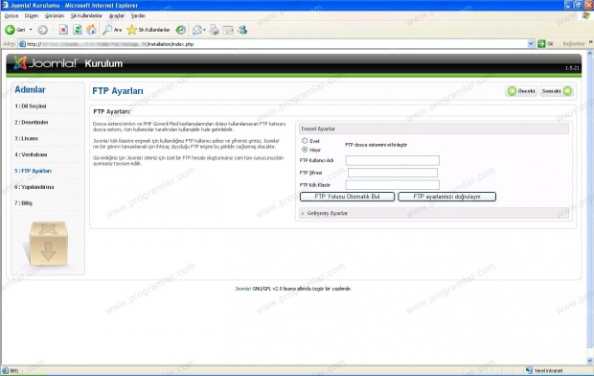Image resolution: width=594 pixels, height=376 pixels.
Task: Click the FTP Ayarları page heading
Action: tap(118, 91)
